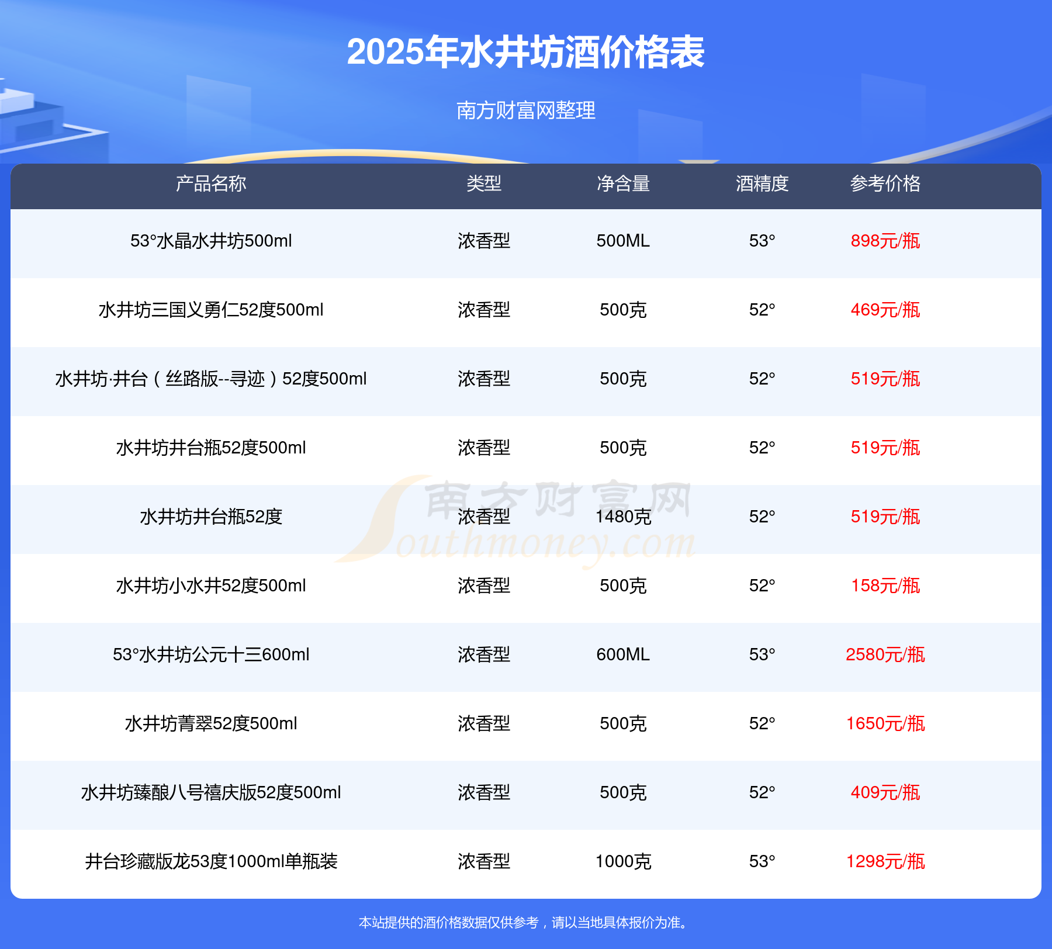Click 500克 in the 三国义勇仁 row

[623, 310]
